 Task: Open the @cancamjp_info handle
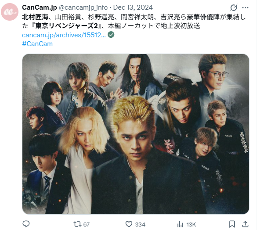click(83, 7)
